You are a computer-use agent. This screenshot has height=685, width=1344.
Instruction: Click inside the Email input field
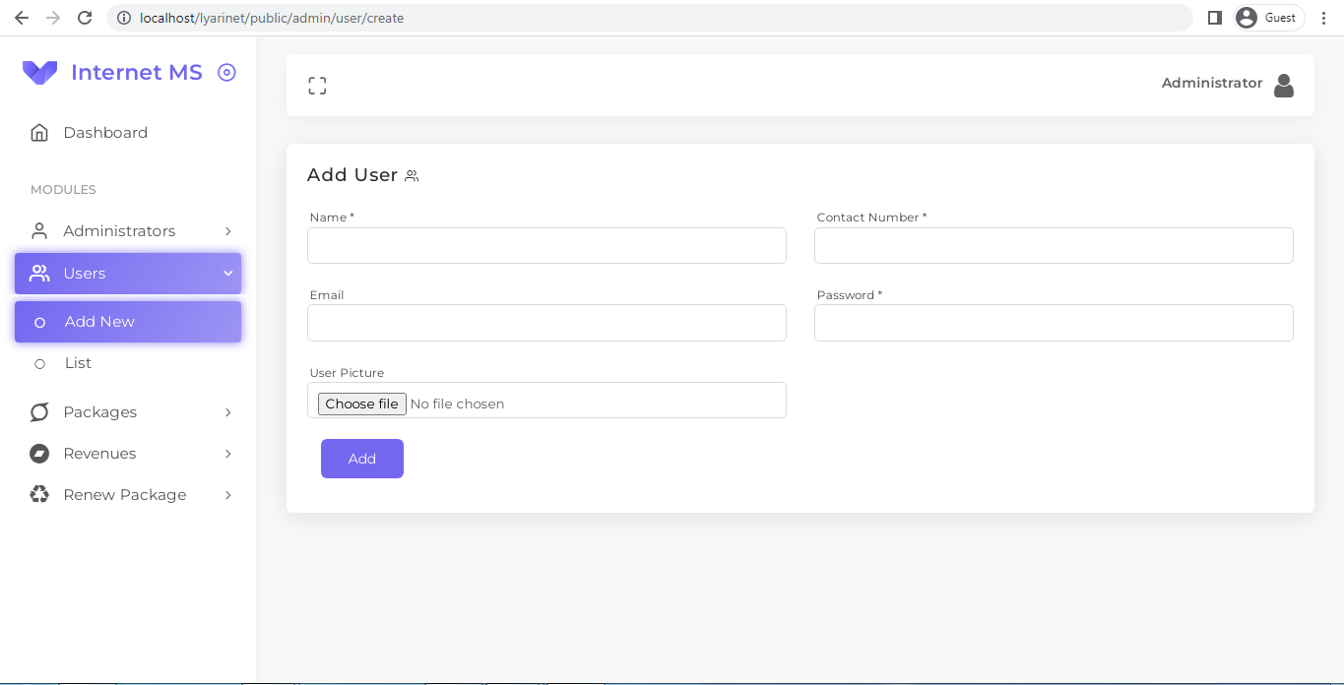[x=546, y=322]
